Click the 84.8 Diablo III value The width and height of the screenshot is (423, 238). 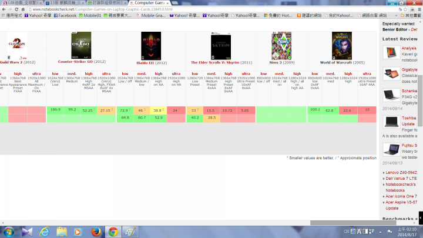(x=125, y=118)
